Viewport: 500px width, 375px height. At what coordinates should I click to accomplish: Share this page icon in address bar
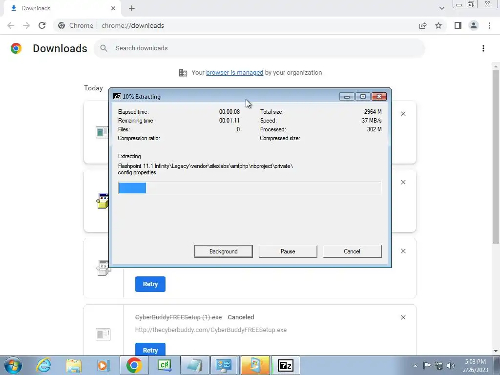click(x=423, y=25)
